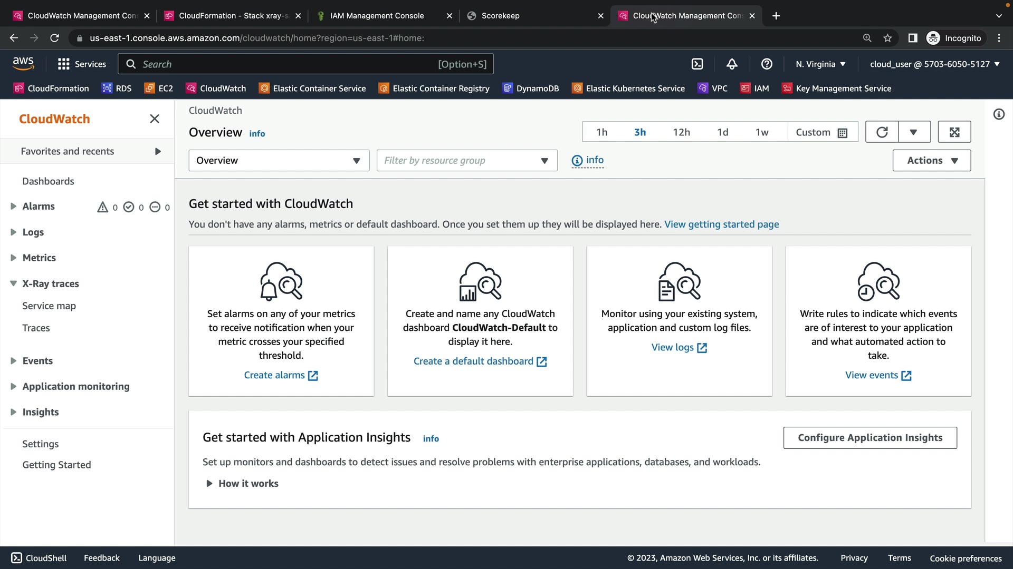Select the 1h time range

(601, 132)
